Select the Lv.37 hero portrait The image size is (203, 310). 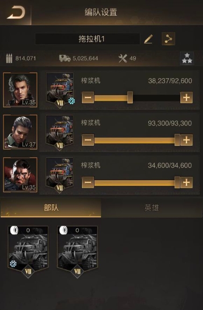20,132
